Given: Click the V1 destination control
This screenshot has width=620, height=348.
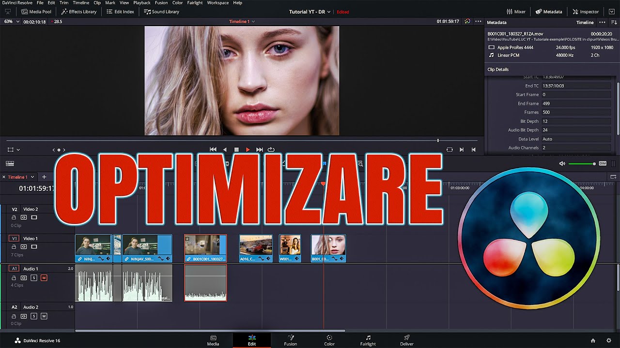Looking at the screenshot, I should click(x=14, y=238).
